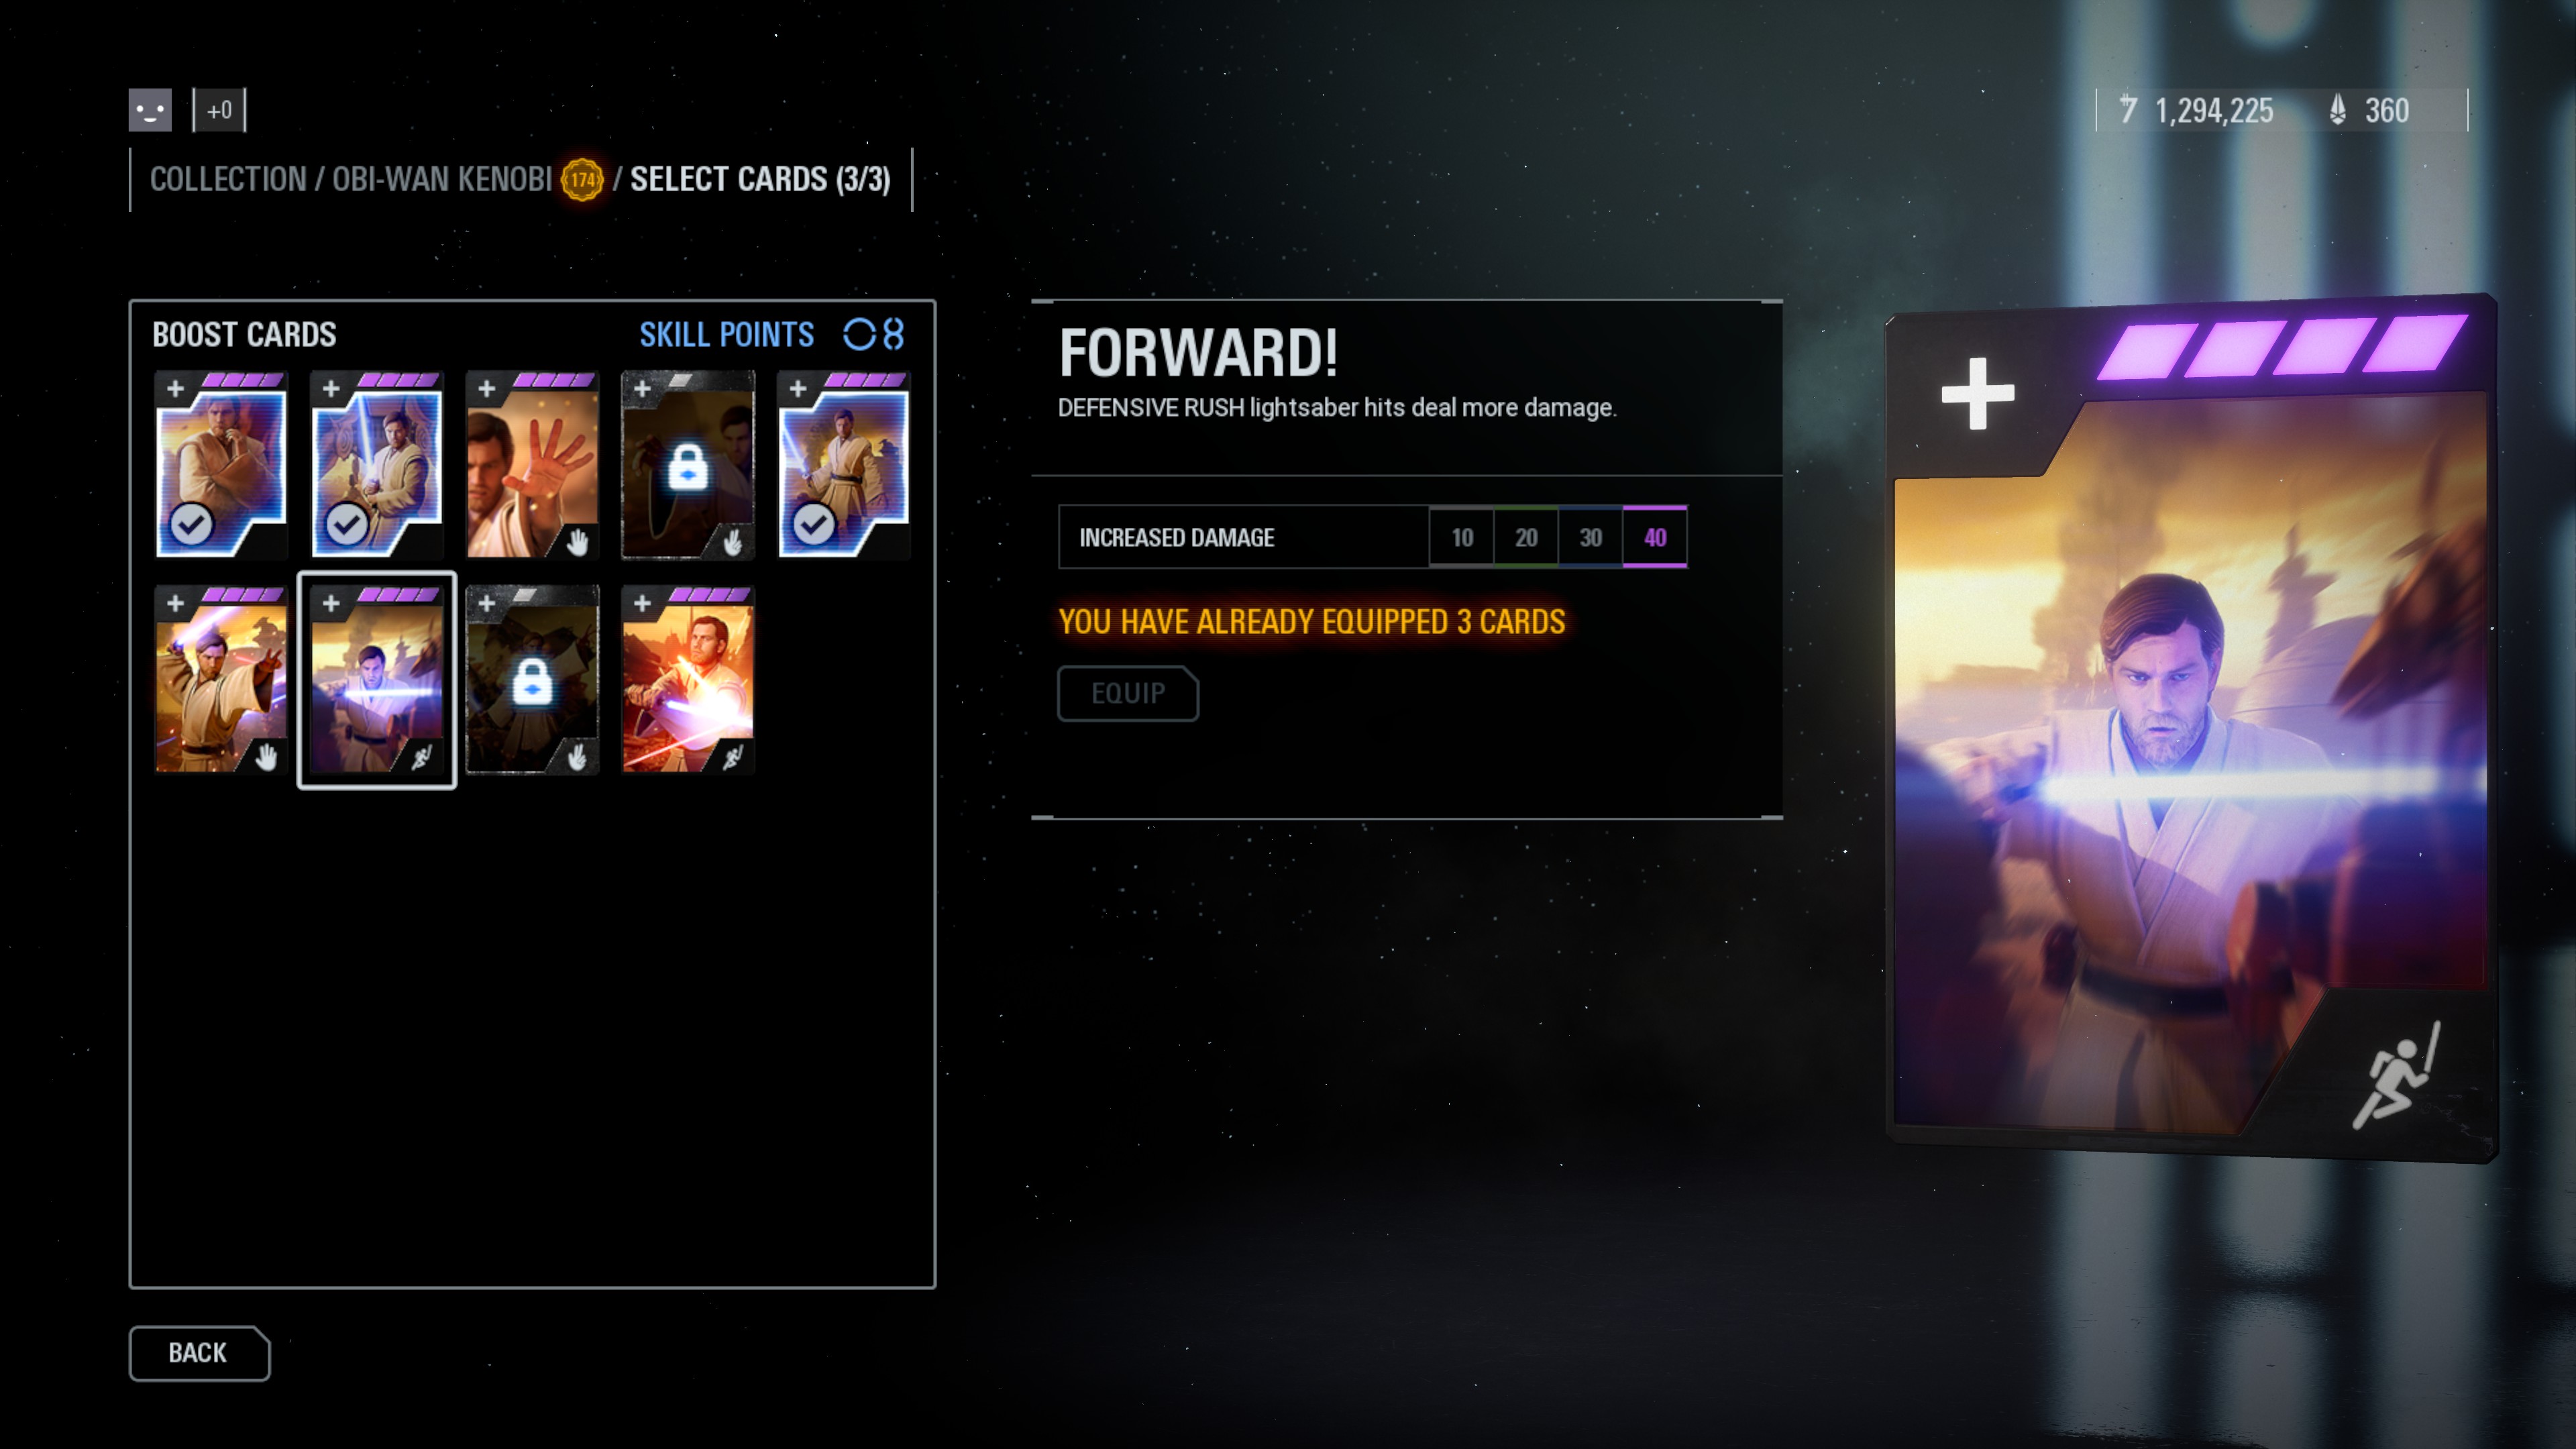Go back with the Back button
Viewport: 2576px width, 1449px height.
click(x=199, y=1353)
